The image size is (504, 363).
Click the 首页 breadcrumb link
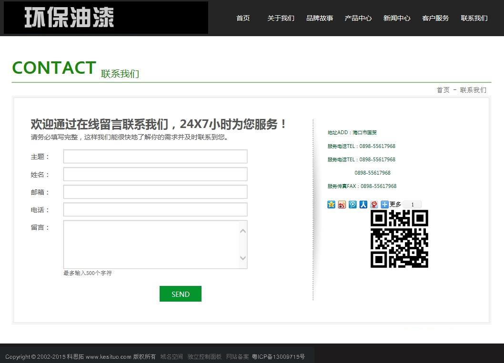click(443, 90)
